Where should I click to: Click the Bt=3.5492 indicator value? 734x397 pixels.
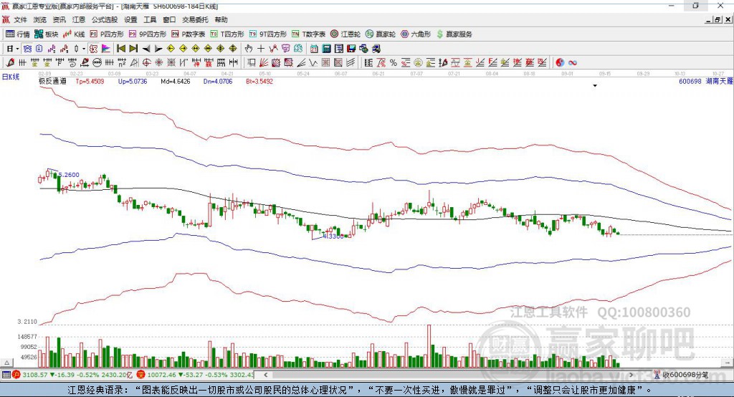click(259, 81)
